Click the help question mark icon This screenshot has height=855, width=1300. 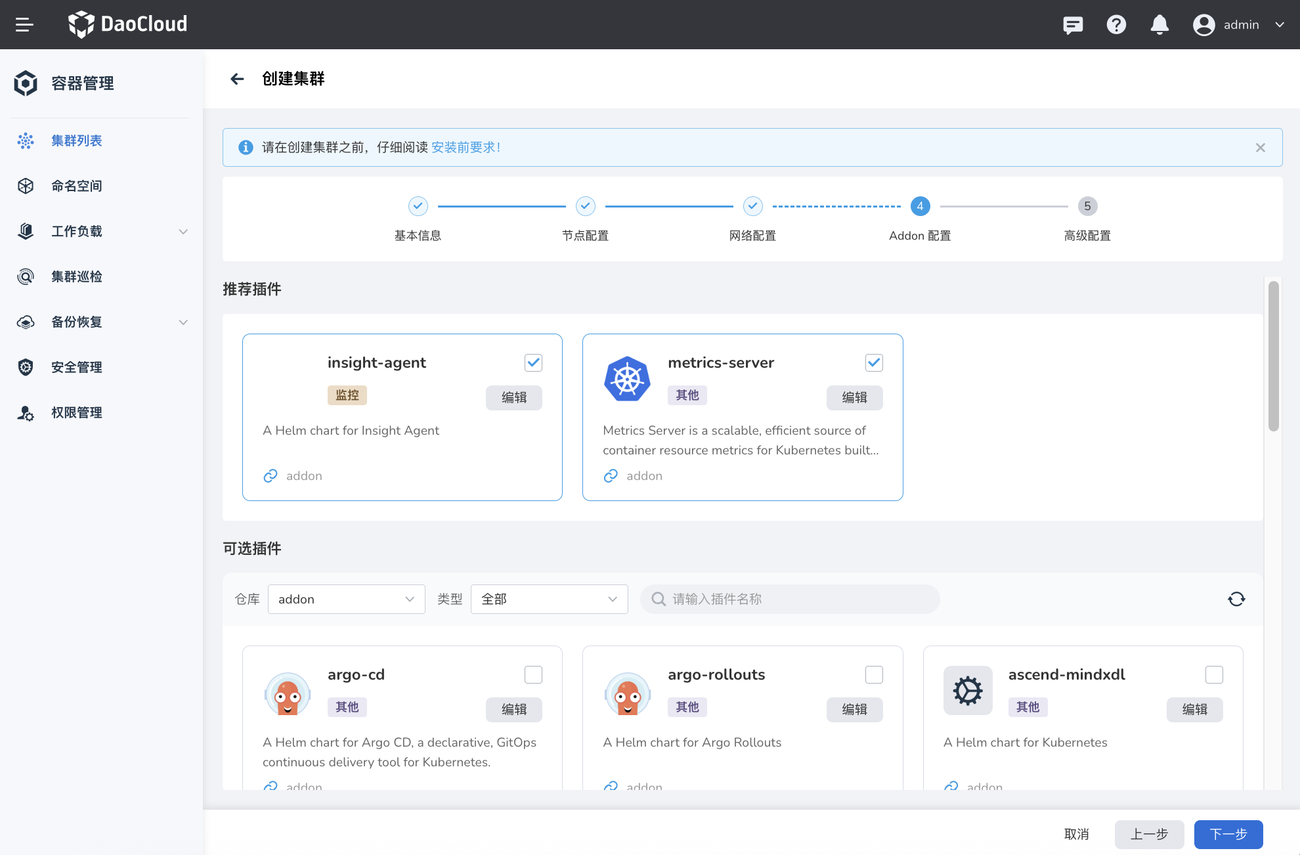pyautogui.click(x=1116, y=25)
